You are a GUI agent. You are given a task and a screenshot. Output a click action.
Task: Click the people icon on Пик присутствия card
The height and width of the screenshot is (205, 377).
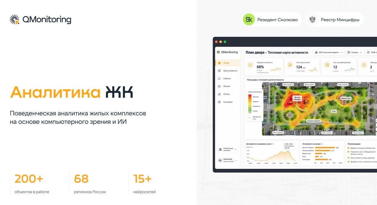tap(290, 65)
